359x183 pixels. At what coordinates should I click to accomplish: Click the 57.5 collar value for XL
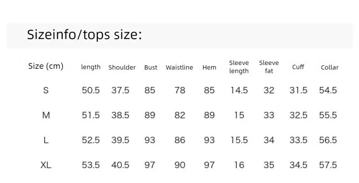coord(328,165)
